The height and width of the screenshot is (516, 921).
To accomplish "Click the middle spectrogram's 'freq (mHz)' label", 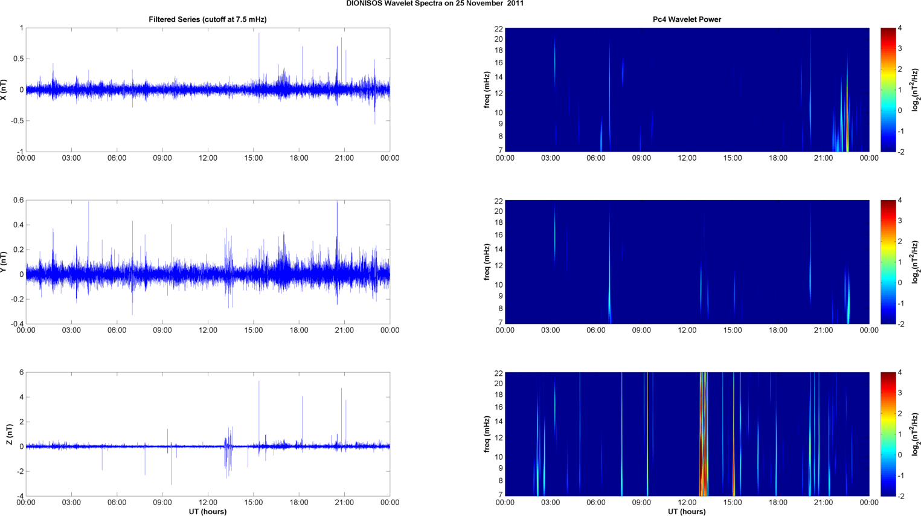I will 487,262.
